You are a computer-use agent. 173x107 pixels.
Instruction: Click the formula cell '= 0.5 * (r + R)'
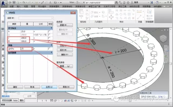coord(40,35)
